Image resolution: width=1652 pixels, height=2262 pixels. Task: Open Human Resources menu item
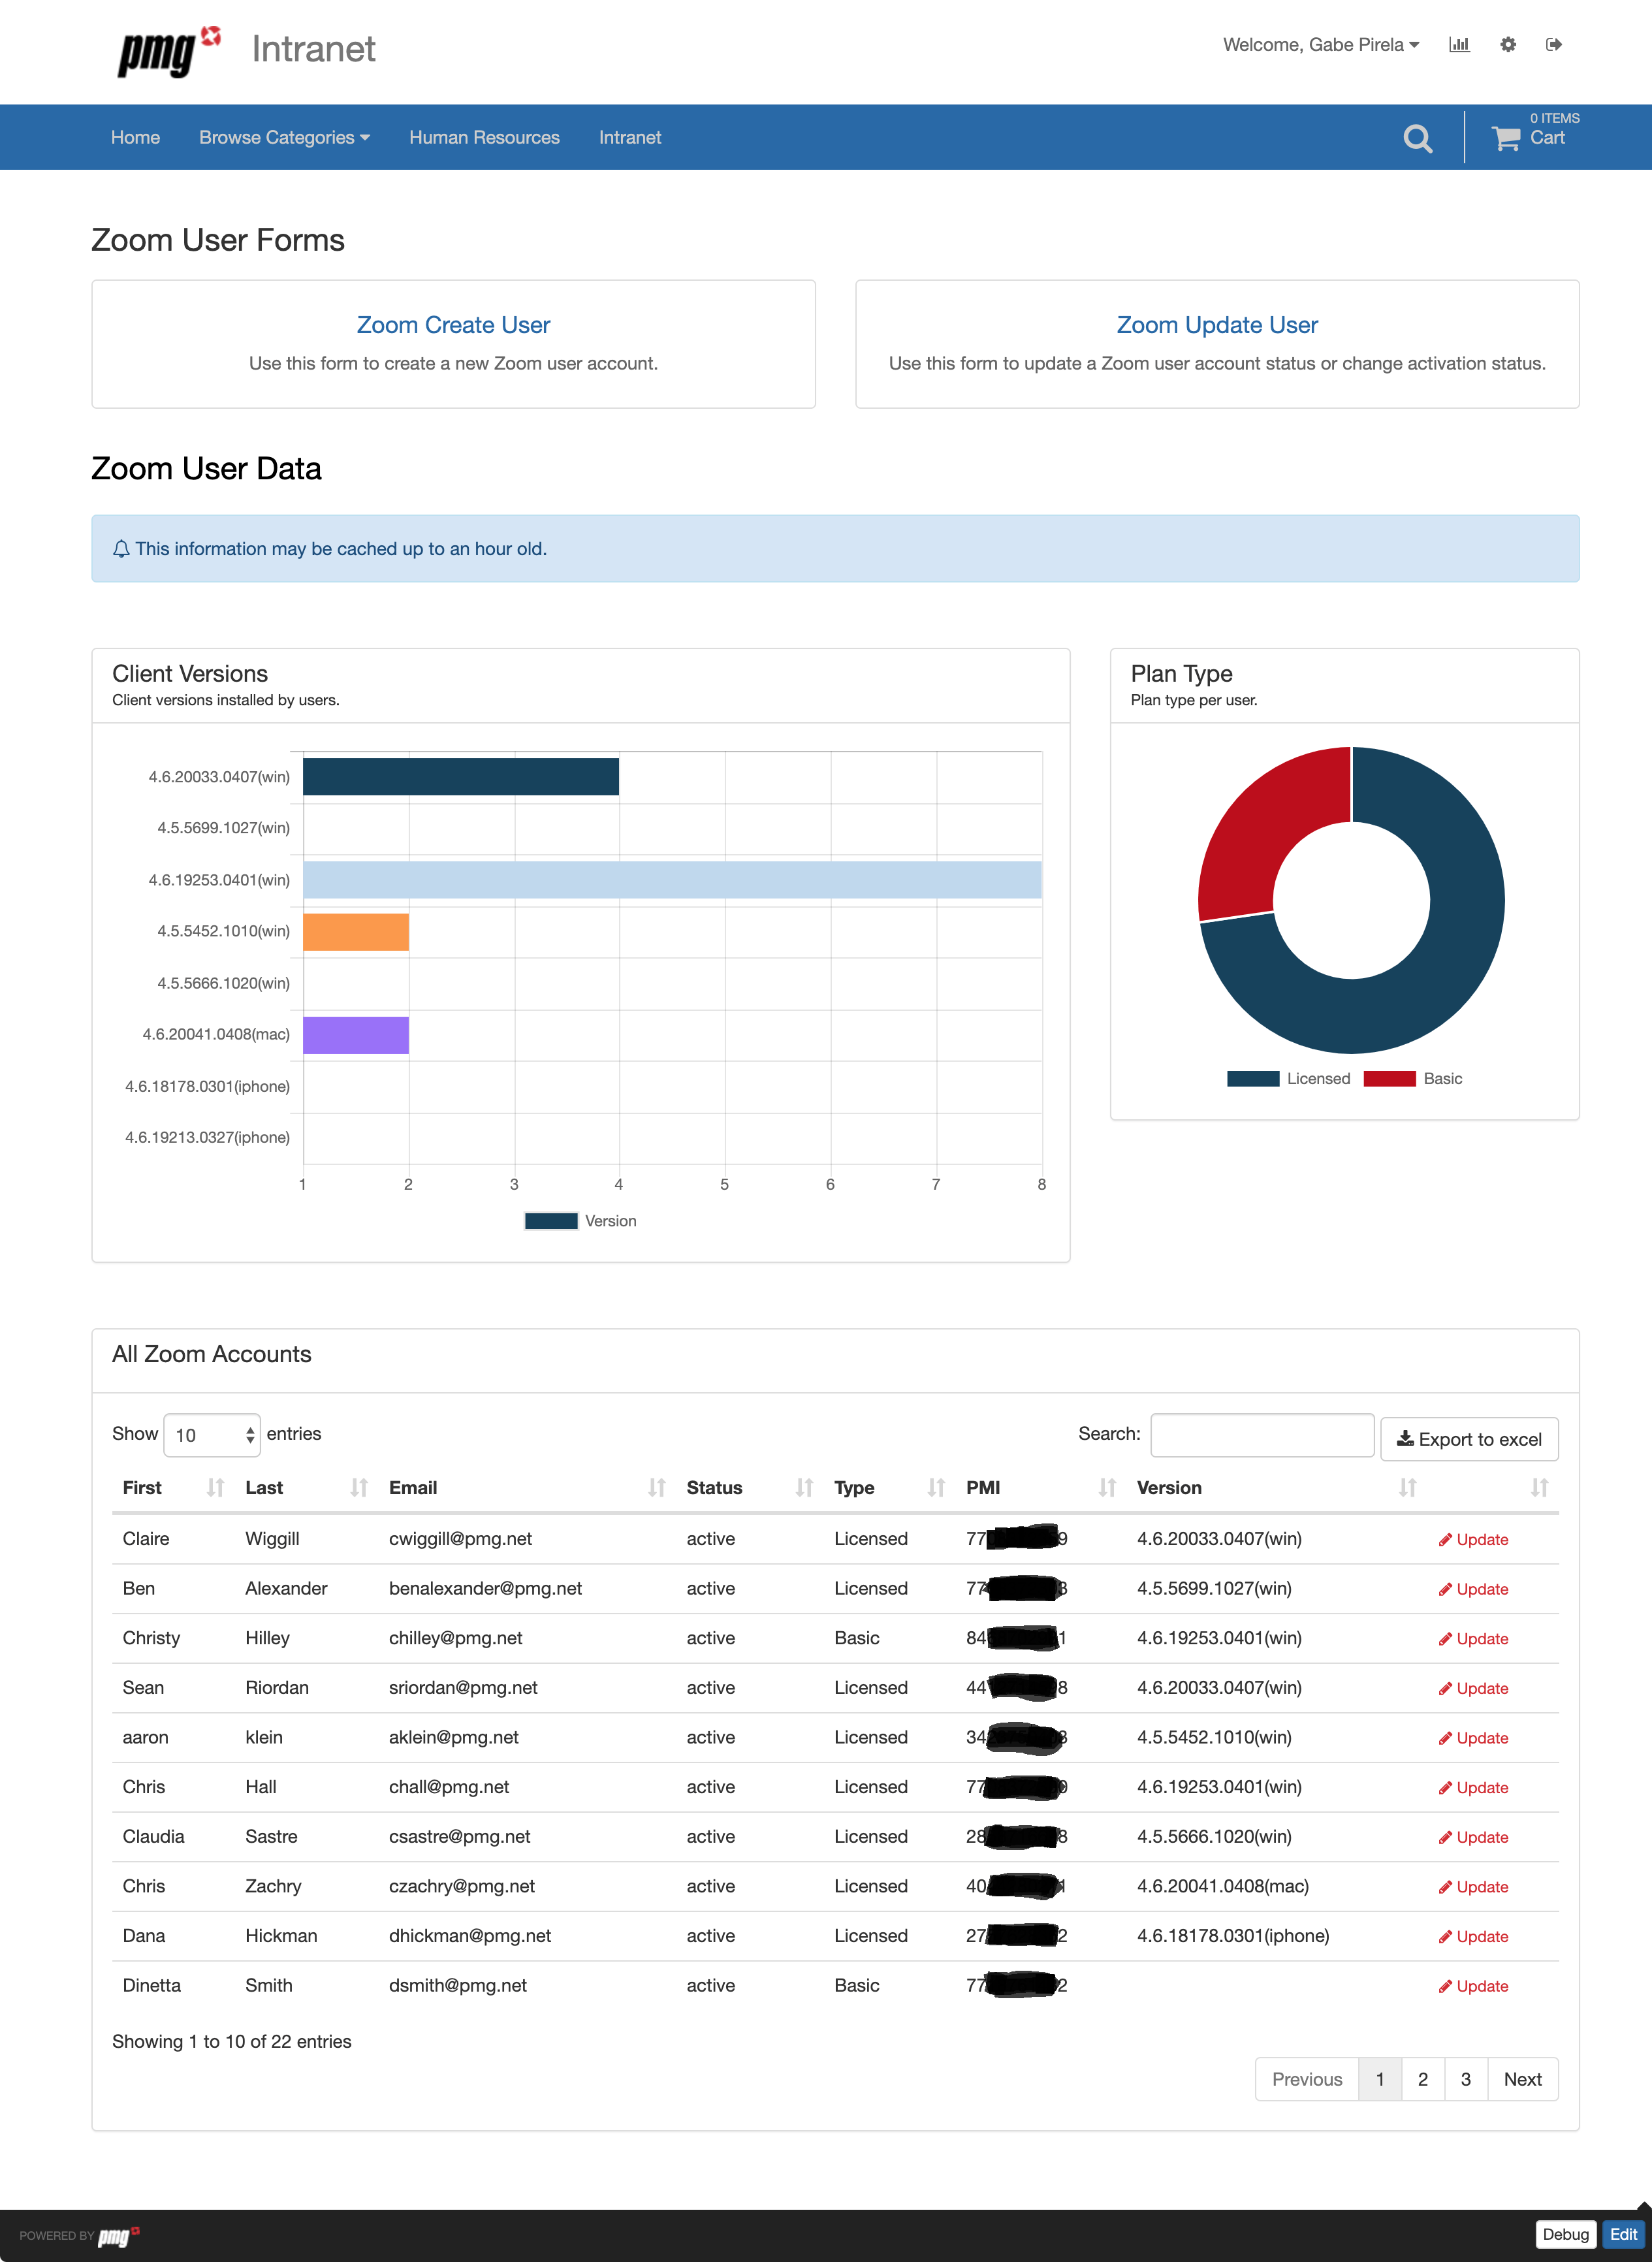click(484, 137)
